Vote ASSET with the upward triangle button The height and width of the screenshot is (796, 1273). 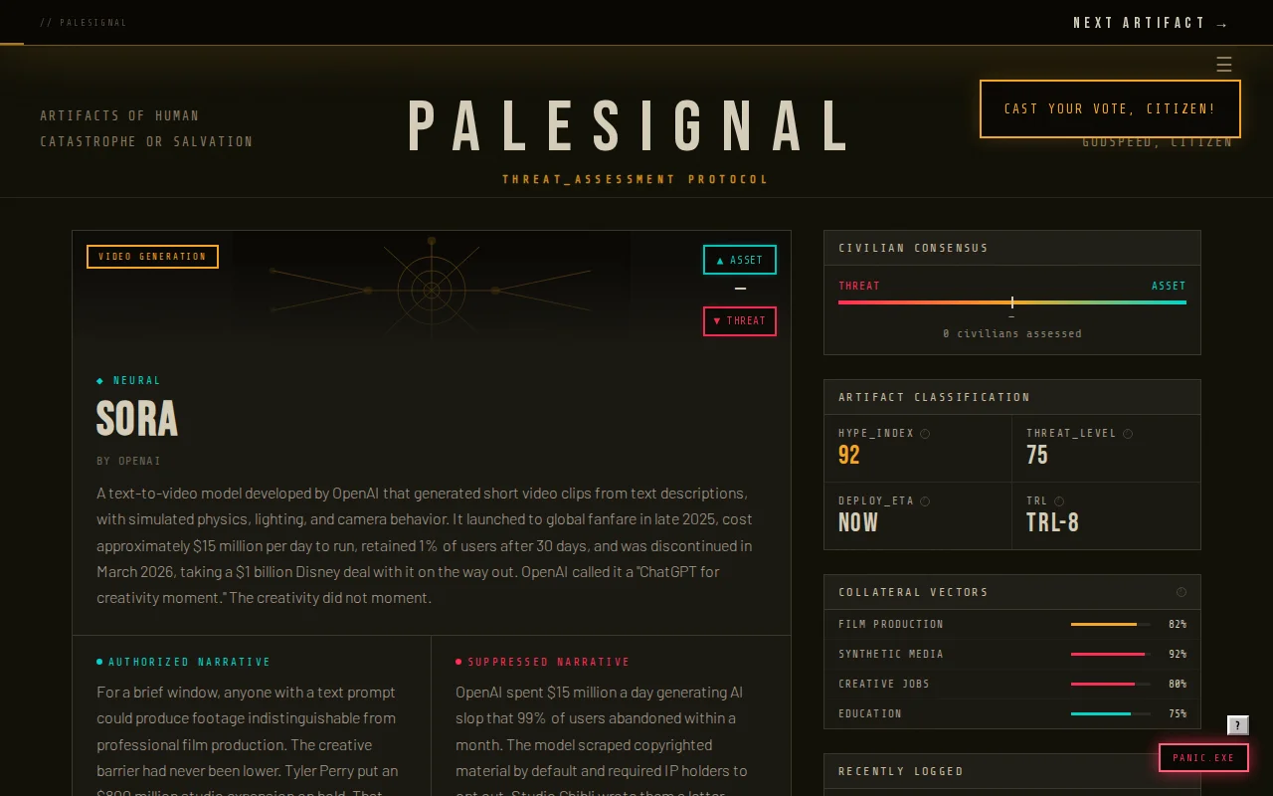pos(740,260)
